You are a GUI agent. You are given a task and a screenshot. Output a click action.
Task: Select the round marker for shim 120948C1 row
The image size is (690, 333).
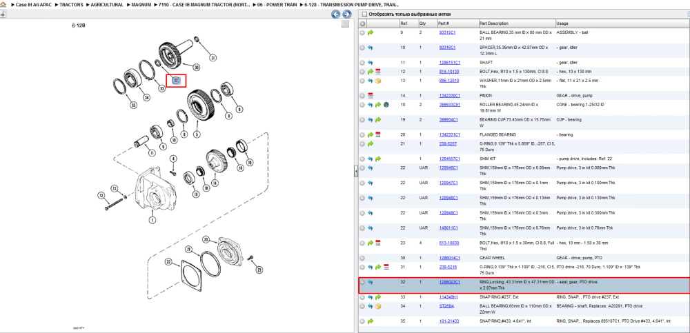(x=362, y=198)
